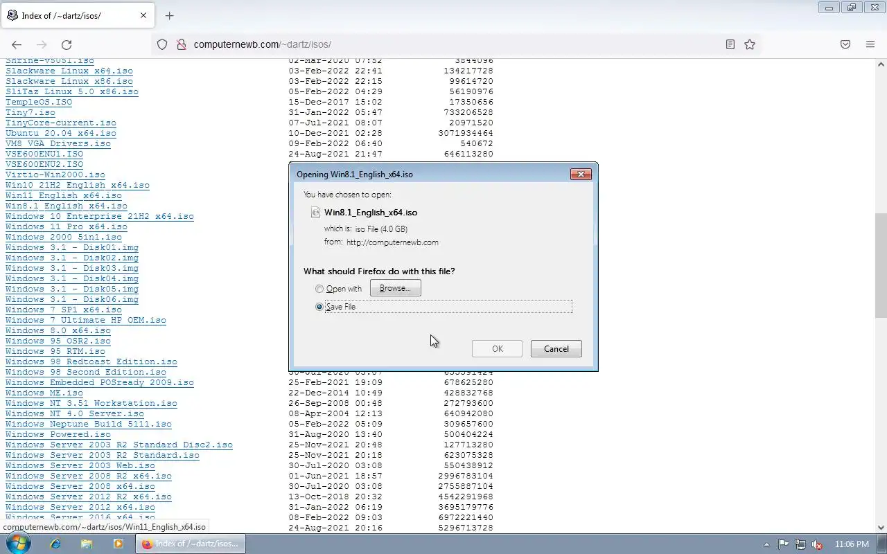Open Windows 95 OSR2.iso link
Screen dimensions: 887x554
coord(58,341)
